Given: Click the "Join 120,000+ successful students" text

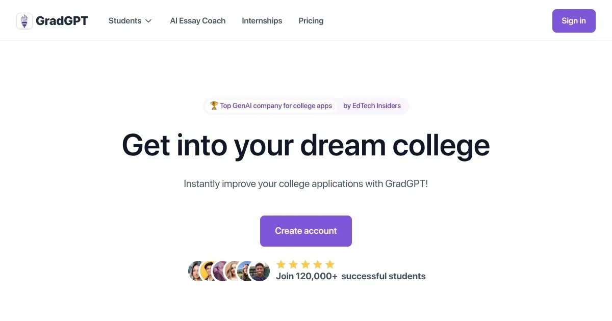Looking at the screenshot, I should point(350,277).
